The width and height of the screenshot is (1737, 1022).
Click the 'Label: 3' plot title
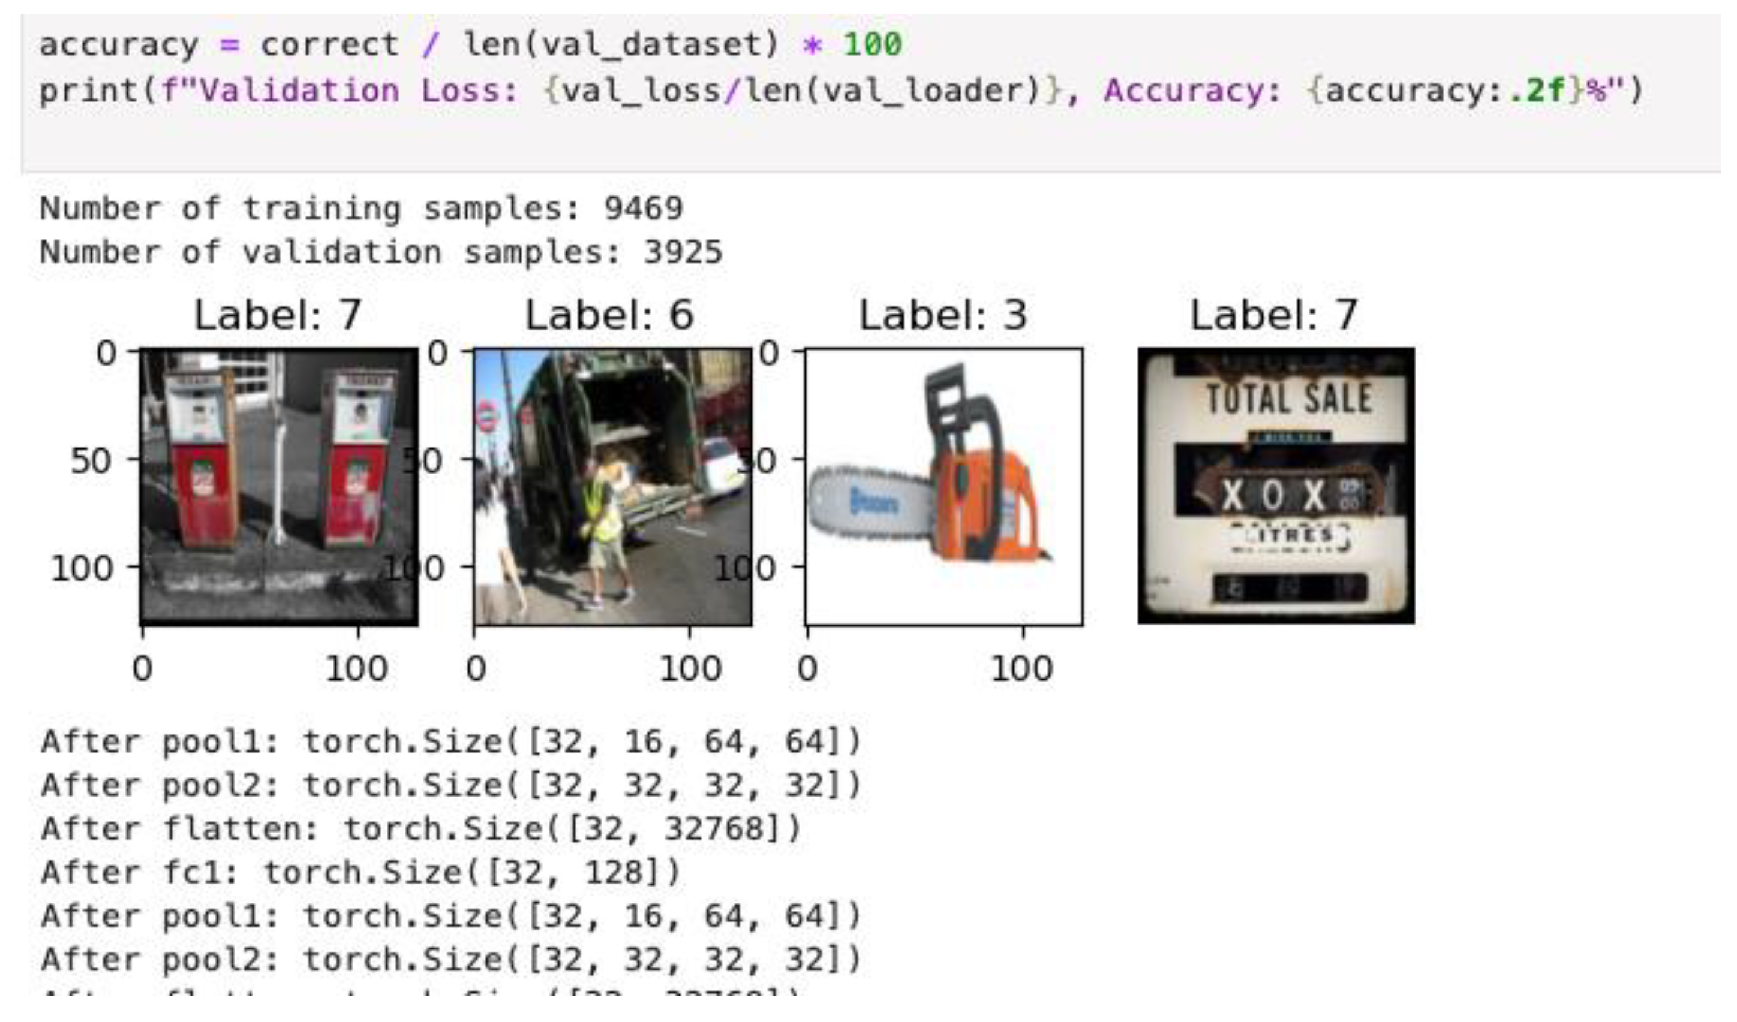pos(942,315)
